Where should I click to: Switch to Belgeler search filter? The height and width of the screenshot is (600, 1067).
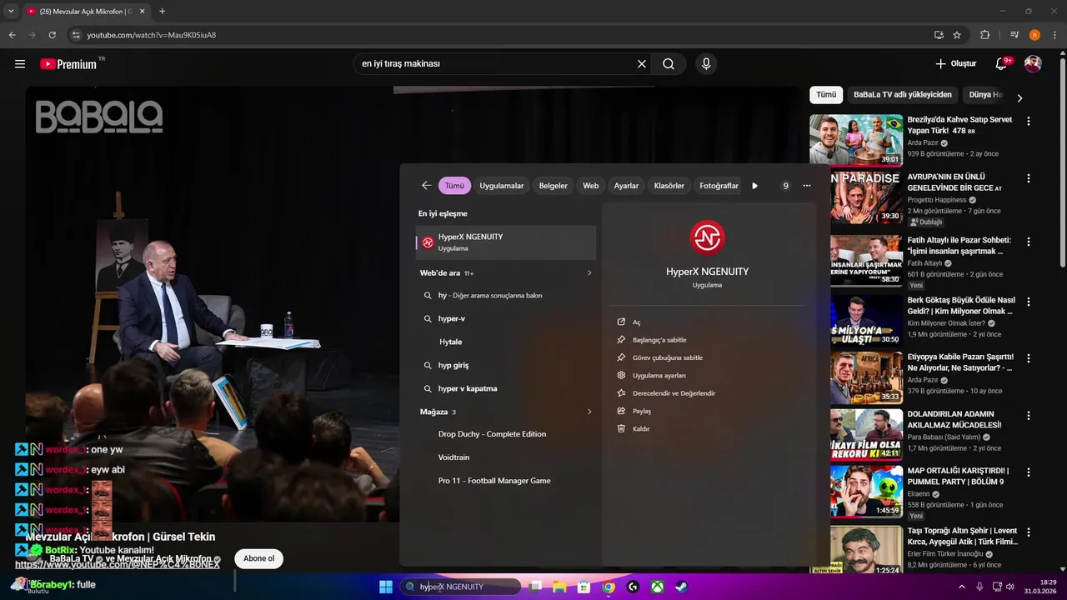(x=554, y=186)
